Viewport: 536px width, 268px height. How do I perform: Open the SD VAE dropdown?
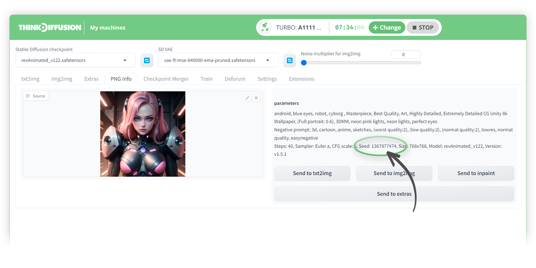click(218, 60)
